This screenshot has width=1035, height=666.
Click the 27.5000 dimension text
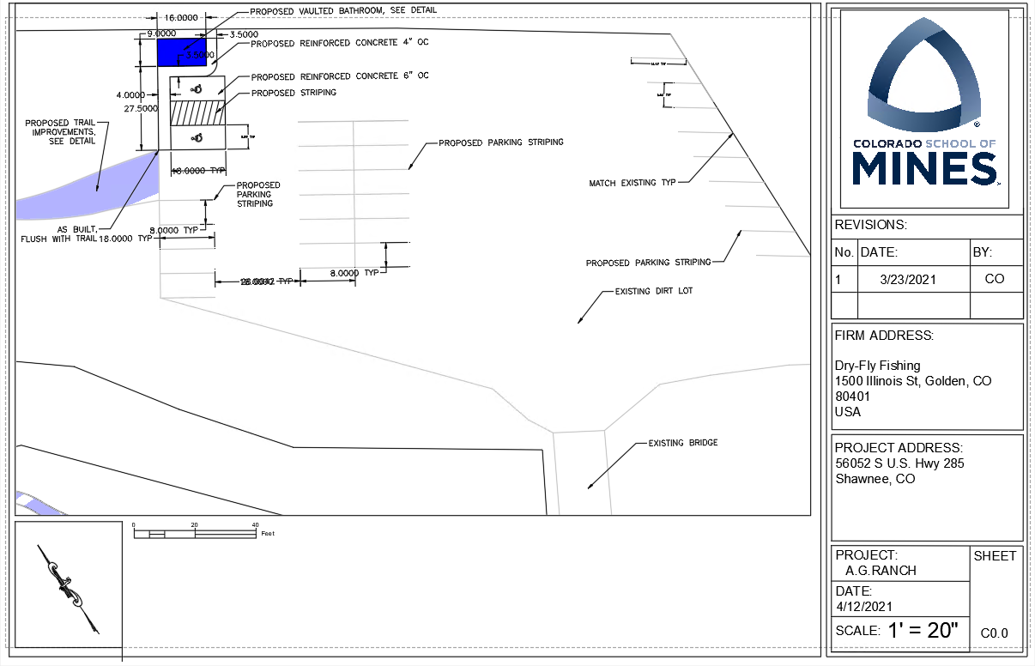pos(142,109)
